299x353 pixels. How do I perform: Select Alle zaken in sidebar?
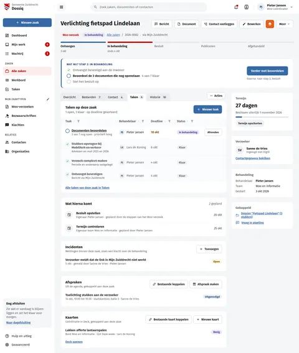(x=27, y=71)
